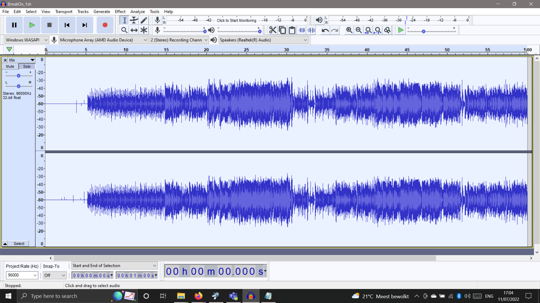Open the Tools menu
The image size is (540, 303).
[154, 12]
